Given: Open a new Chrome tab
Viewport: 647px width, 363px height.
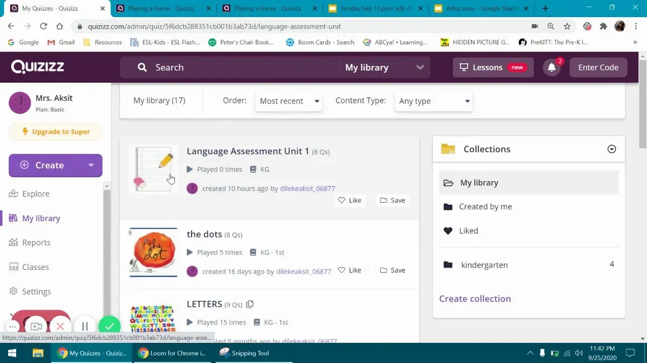Looking at the screenshot, I should point(545,8).
